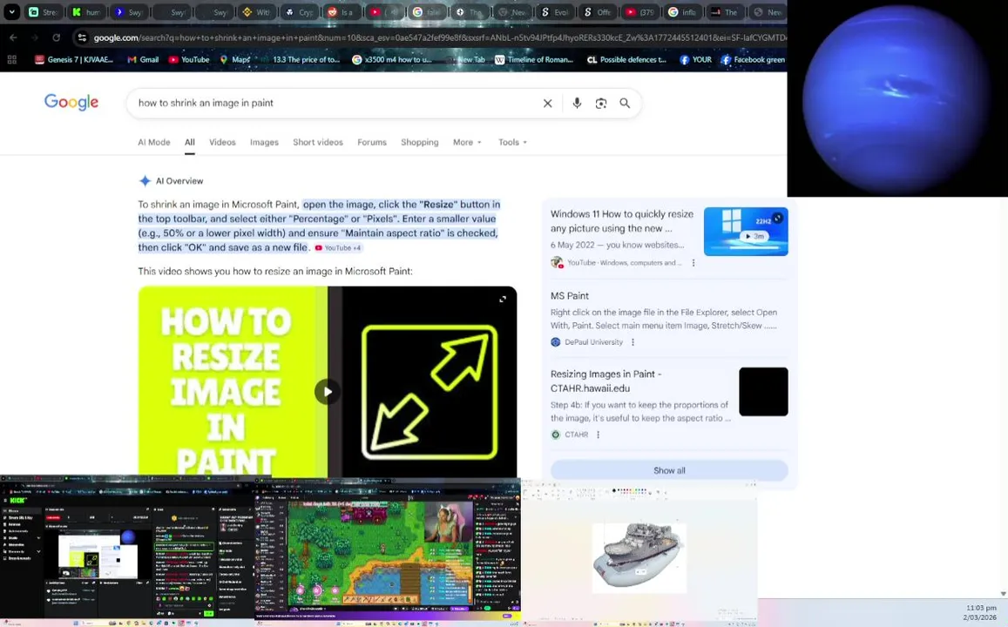Show Videos results
Image resolution: width=1008 pixels, height=627 pixels.
coord(222,142)
